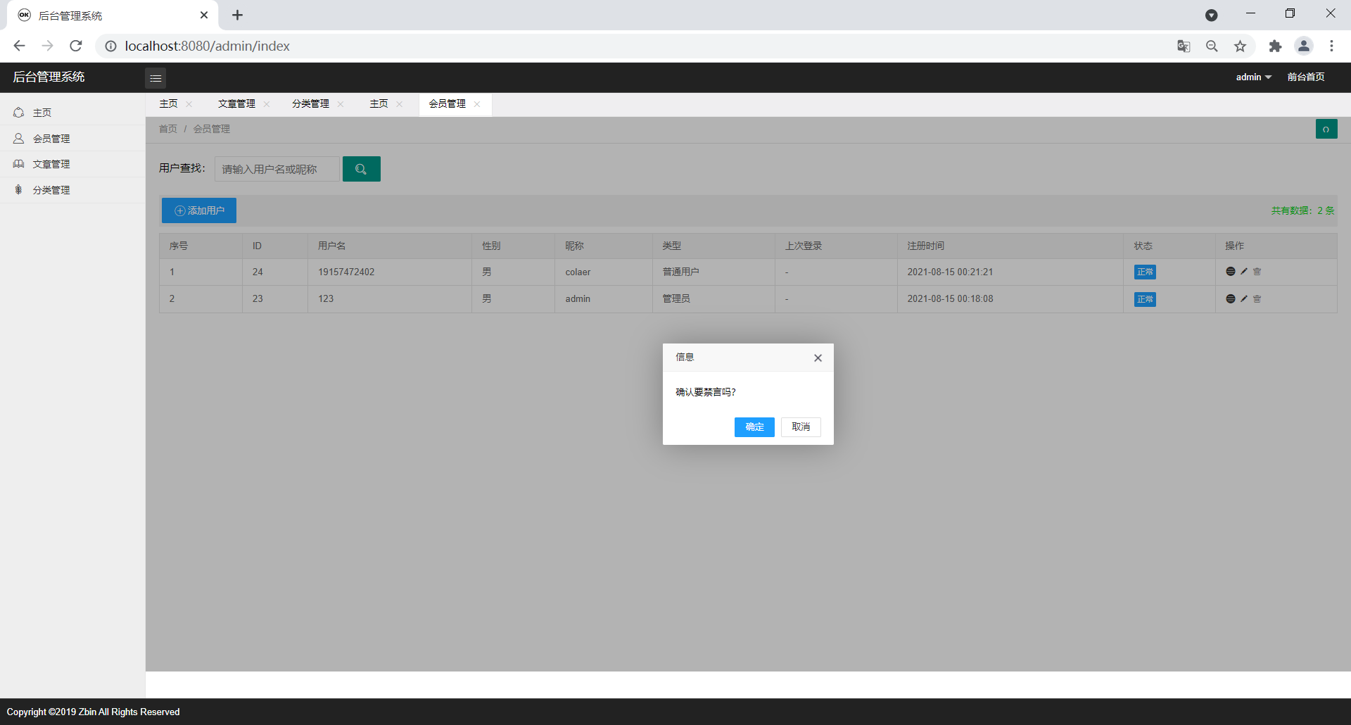The width and height of the screenshot is (1351, 725).
Task: Click the address bar showing localhost:8080/admin/index
Action: pyautogui.click(x=207, y=46)
